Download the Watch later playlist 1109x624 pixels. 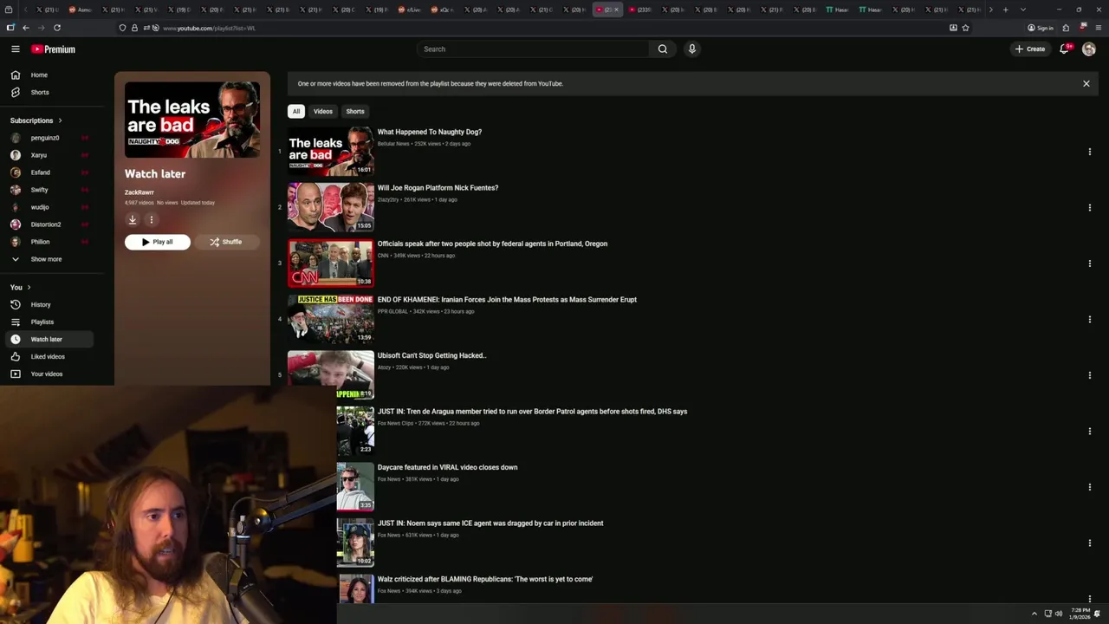(133, 220)
